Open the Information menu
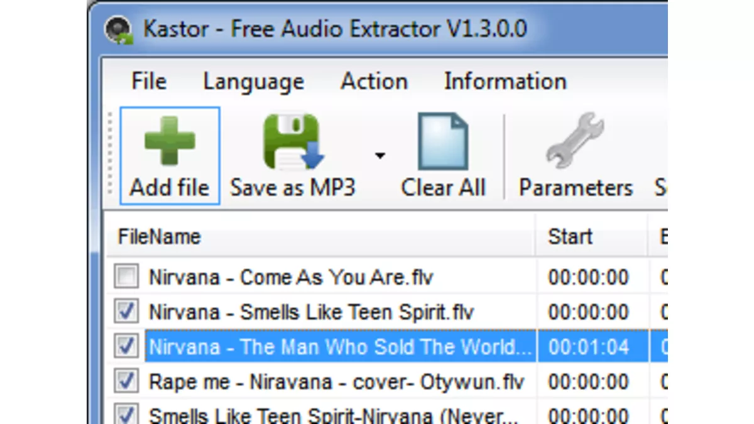754x424 pixels. (x=505, y=81)
